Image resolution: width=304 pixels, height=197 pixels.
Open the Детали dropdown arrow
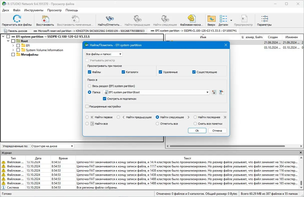pos(231,20)
